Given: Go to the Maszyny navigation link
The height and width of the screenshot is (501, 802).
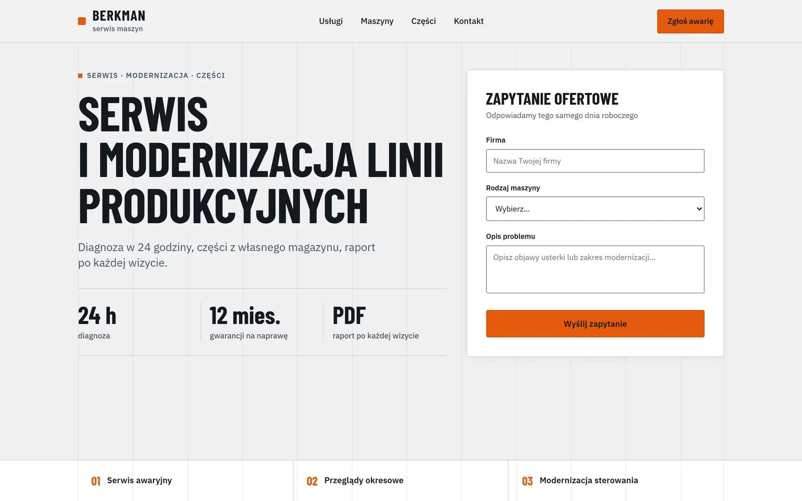Looking at the screenshot, I should 377,21.
